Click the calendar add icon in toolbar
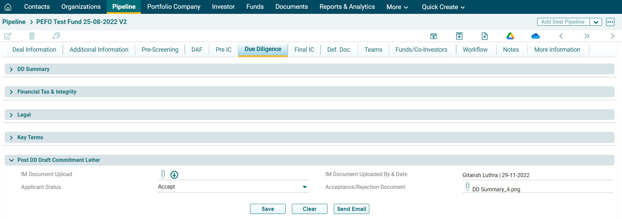This screenshot has width=622, height=219. [x=433, y=36]
